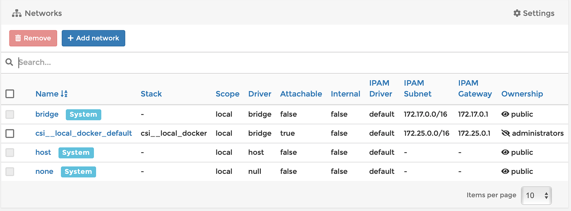Click the null driver cell
The height and width of the screenshot is (211, 571).
coord(255,171)
